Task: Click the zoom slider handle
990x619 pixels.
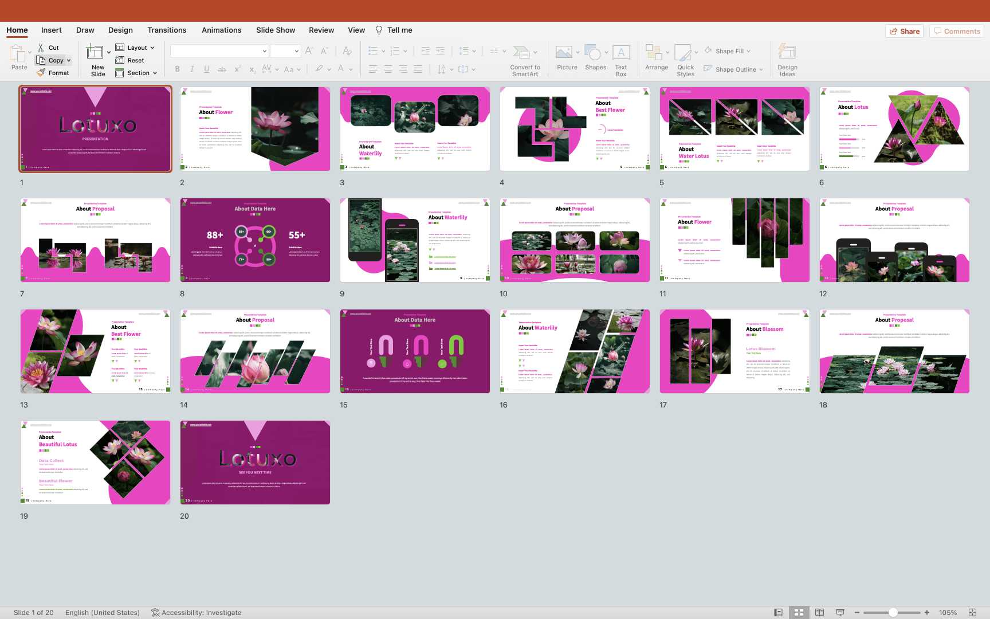Action: (893, 613)
